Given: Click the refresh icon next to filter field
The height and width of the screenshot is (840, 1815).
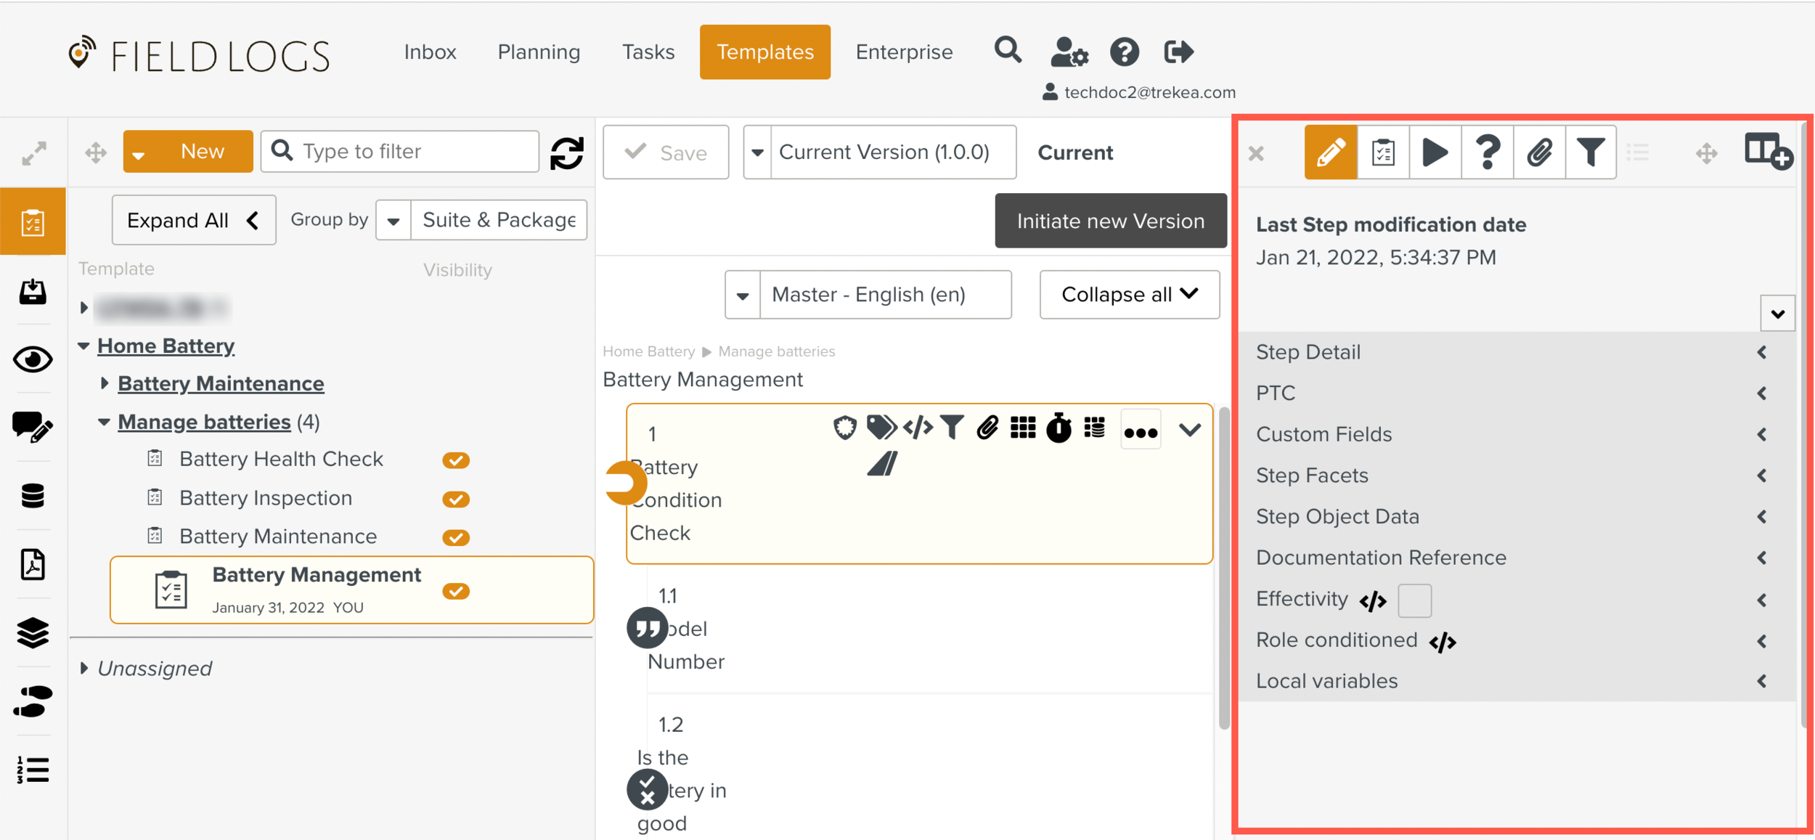Looking at the screenshot, I should [567, 152].
